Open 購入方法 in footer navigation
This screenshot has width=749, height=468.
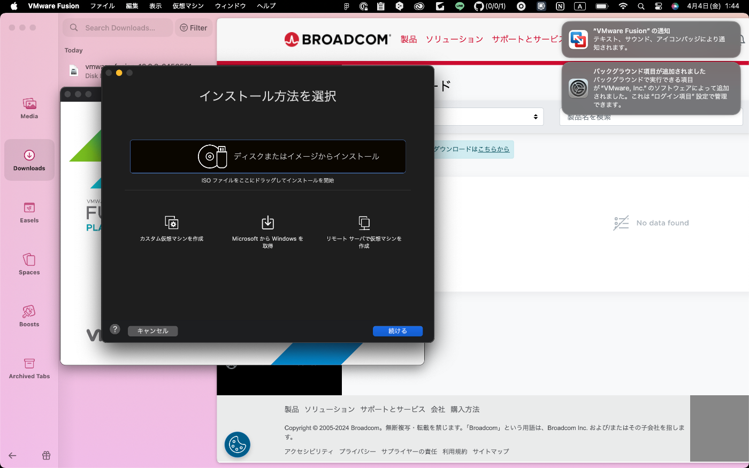pos(465,409)
